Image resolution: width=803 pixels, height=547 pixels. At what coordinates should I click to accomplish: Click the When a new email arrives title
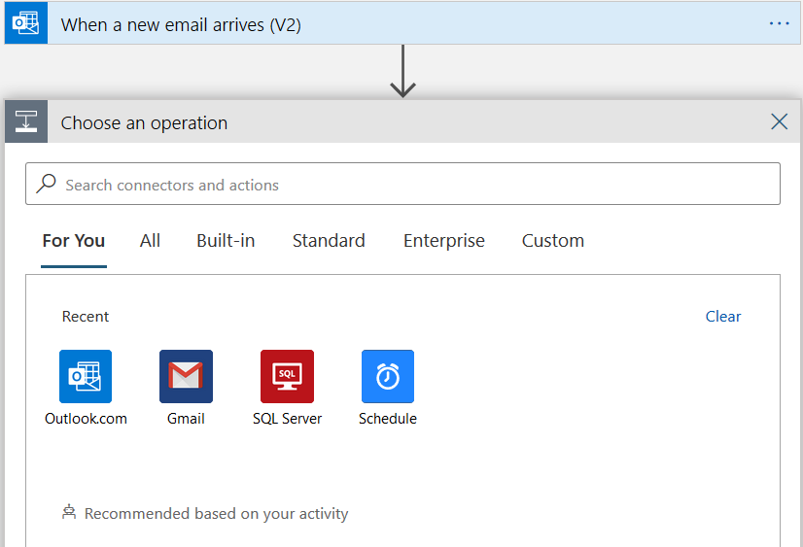point(181,25)
